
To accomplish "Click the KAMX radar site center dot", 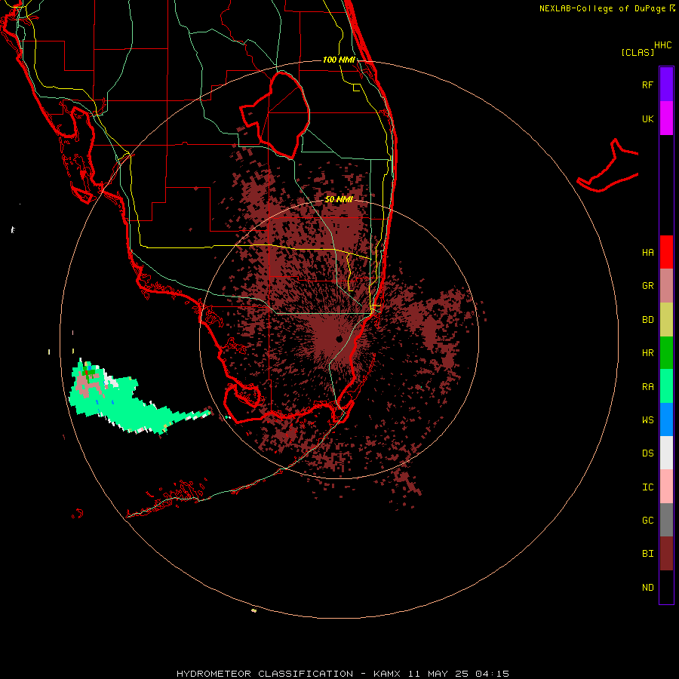I will pyautogui.click(x=339, y=339).
